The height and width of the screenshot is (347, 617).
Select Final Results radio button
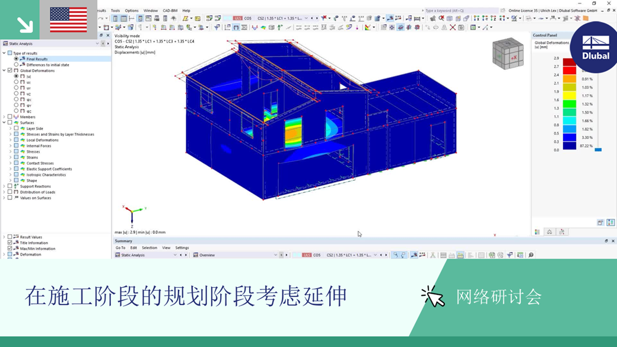click(x=16, y=59)
